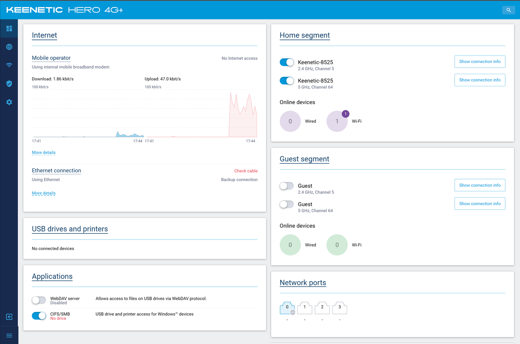Open the security shield icon in sidebar

coord(9,84)
